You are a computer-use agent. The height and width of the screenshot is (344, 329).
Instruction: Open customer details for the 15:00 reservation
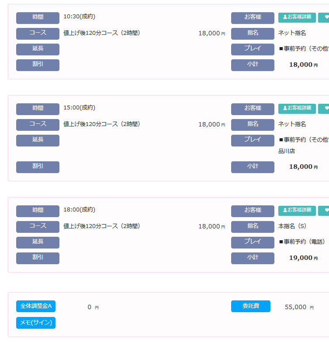(297, 109)
